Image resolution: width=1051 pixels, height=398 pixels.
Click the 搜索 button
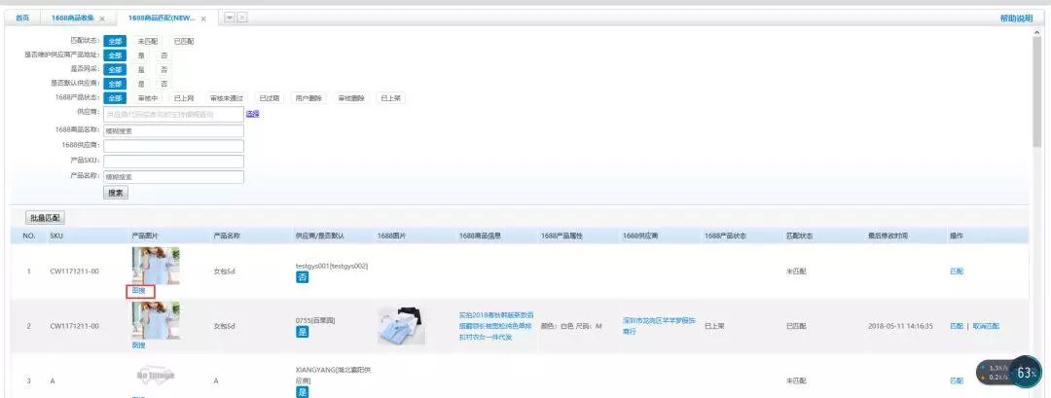[116, 193]
